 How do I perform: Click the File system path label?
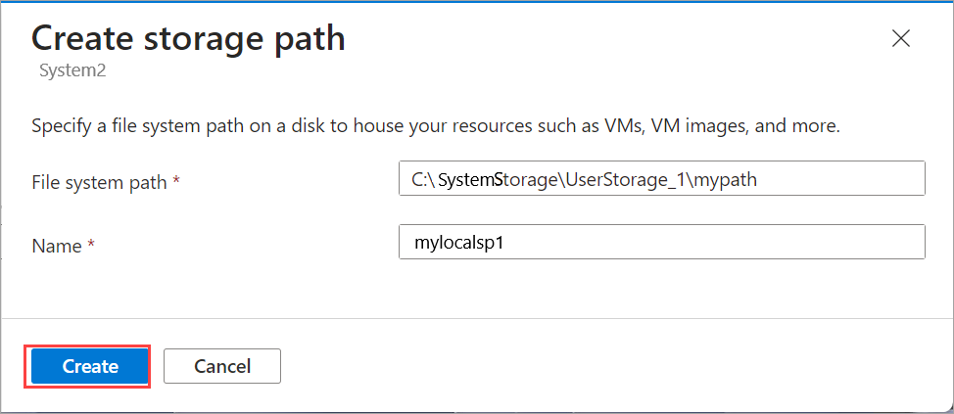100,182
